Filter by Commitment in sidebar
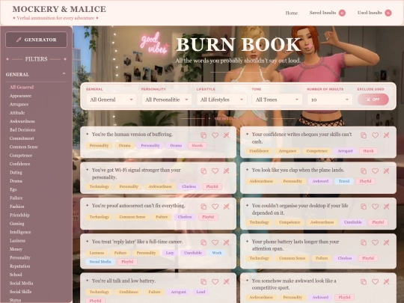 point(22,138)
